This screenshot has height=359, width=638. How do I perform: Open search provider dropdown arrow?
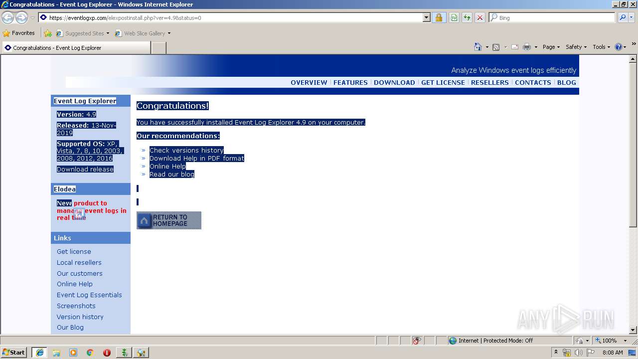pyautogui.click(x=633, y=17)
